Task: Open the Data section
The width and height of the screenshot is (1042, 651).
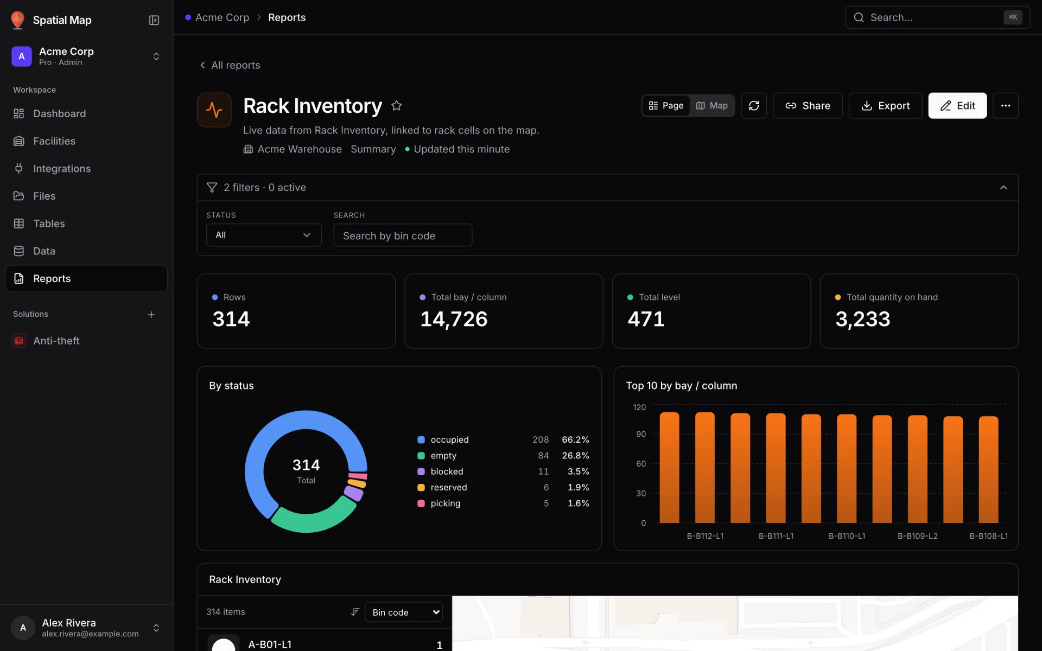Action: click(86, 251)
